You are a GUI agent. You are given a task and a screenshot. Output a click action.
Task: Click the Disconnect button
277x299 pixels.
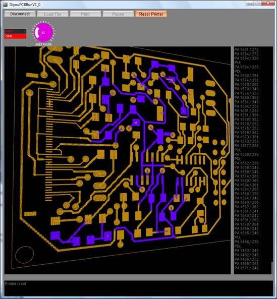click(20, 14)
